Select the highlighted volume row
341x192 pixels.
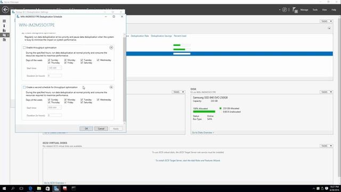(x=229, y=54)
